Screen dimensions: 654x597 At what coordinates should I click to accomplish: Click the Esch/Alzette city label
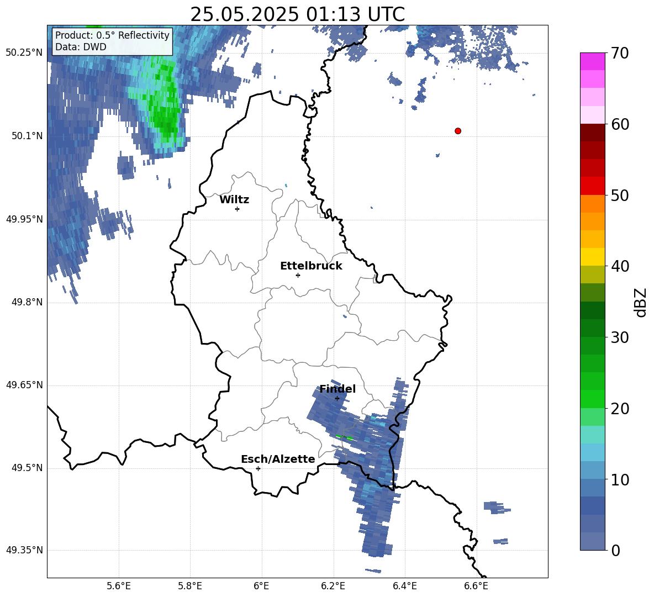(278, 459)
